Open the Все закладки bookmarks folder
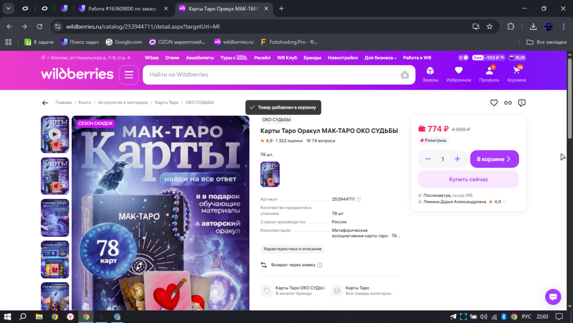Viewport: 573px width, 323px height. [547, 42]
